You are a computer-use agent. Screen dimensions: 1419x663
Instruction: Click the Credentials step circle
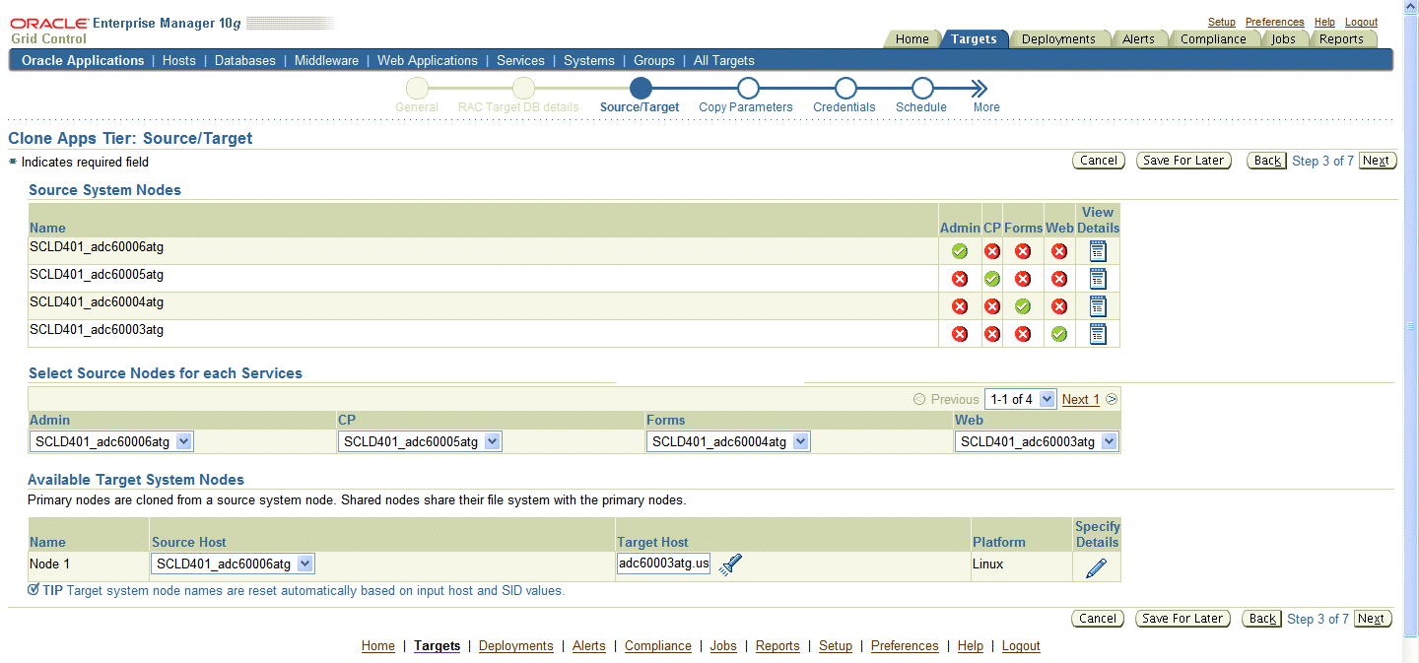pos(845,89)
